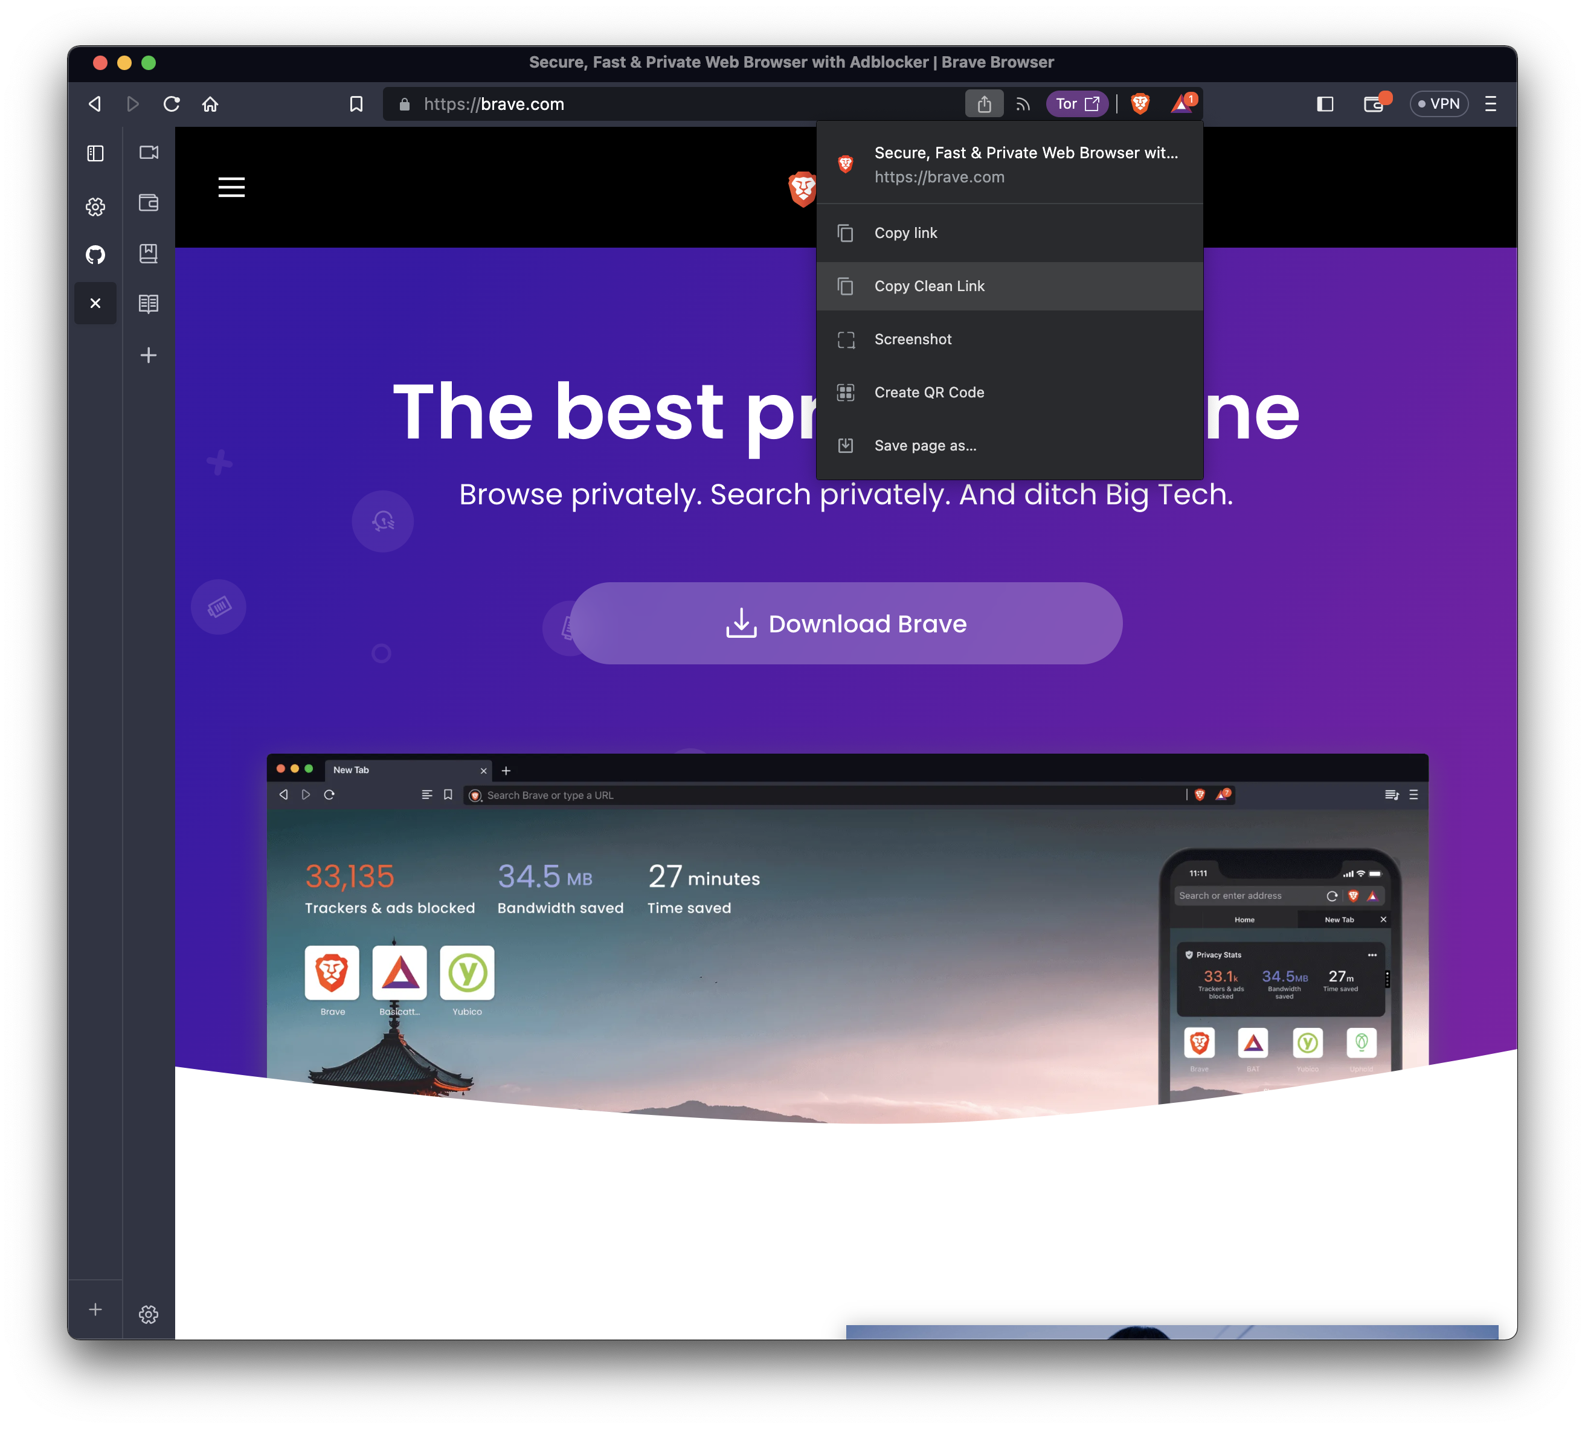This screenshot has height=1429, width=1585.
Task: Open reading list panel in sidebar
Action: tap(149, 303)
